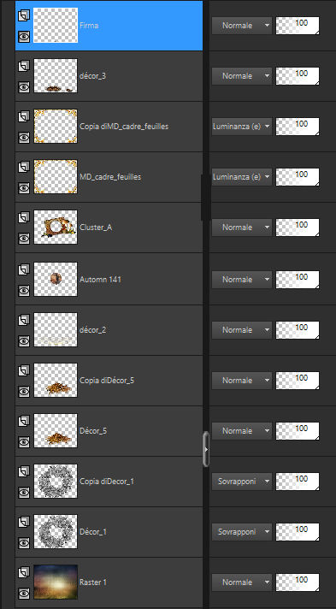
Task: Select the Copia diDécor_5 layer
Action: click(x=109, y=381)
